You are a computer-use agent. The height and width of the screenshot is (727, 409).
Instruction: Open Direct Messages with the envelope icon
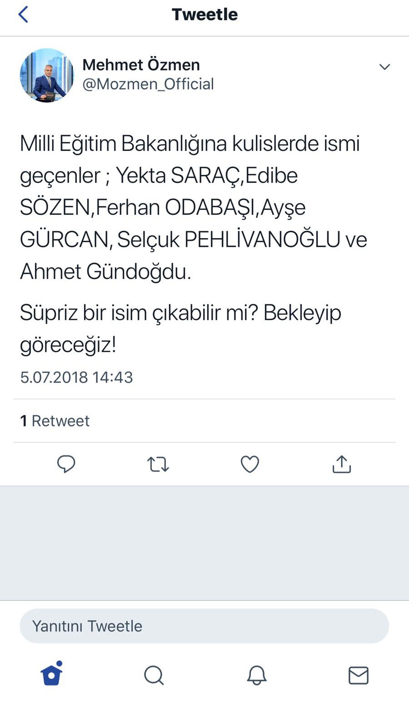pyautogui.click(x=358, y=675)
